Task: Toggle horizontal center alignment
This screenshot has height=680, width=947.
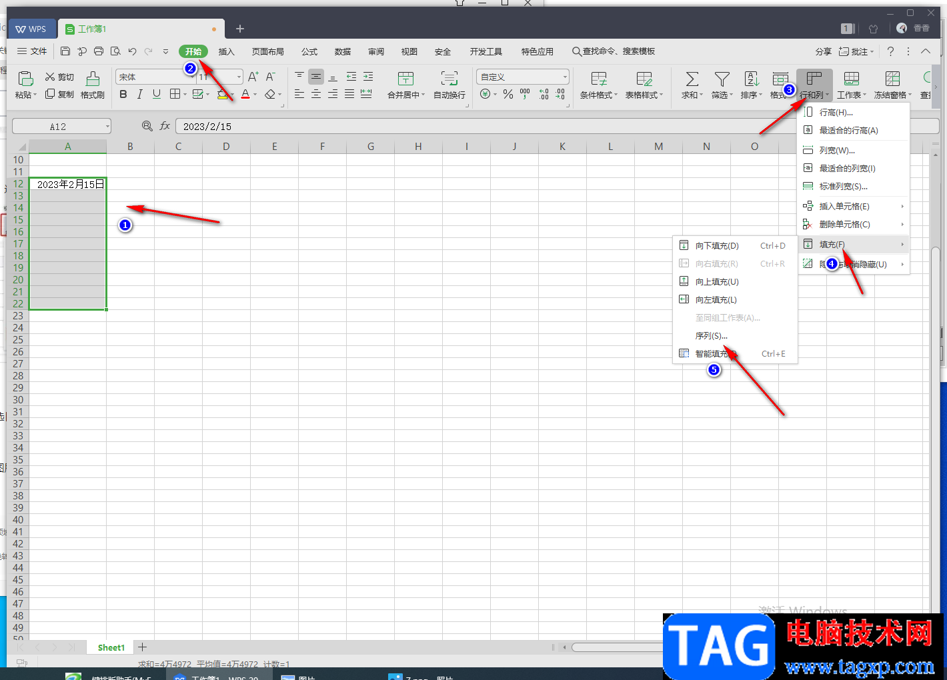Action: [316, 95]
